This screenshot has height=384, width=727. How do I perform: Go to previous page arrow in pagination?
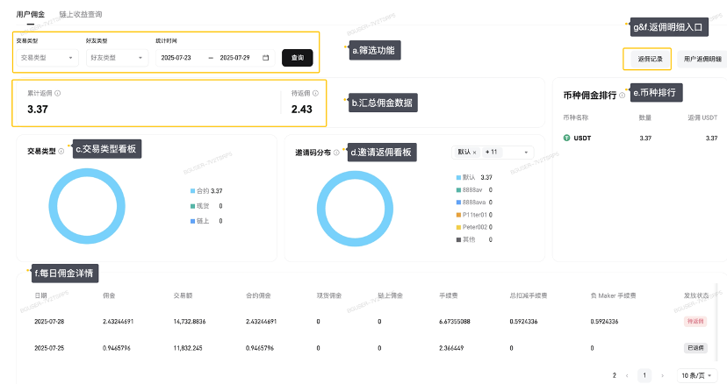[627, 375]
